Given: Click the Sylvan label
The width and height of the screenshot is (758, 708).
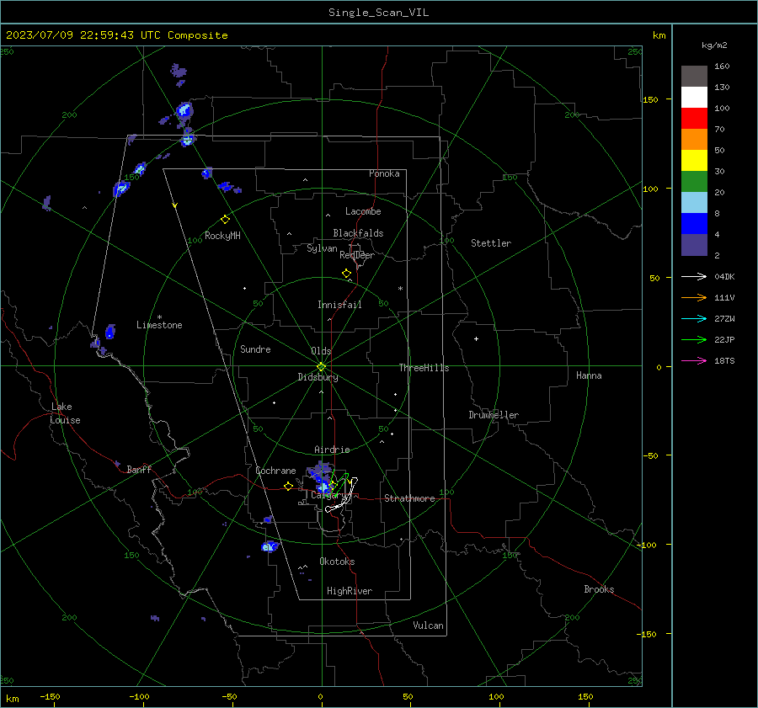Looking at the screenshot, I should coord(322,248).
